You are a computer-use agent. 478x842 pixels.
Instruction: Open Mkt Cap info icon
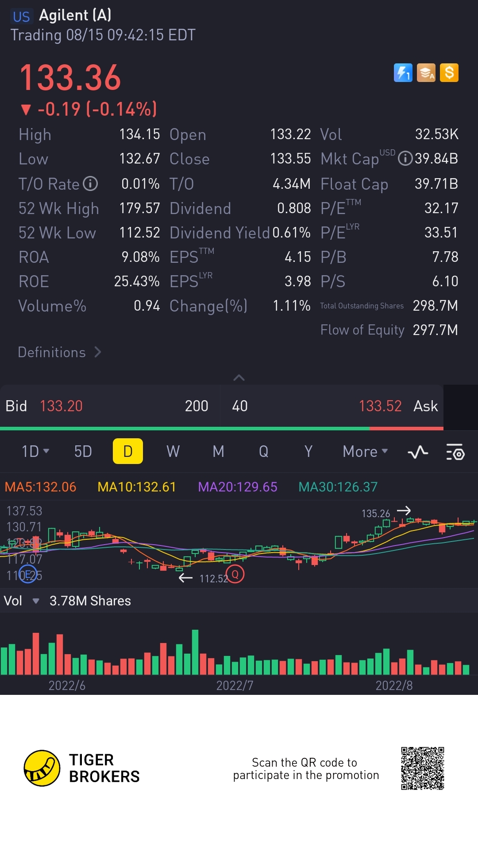coord(405,158)
